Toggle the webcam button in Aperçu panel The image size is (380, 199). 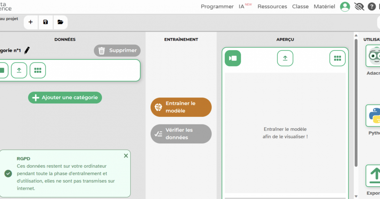pos(233,58)
